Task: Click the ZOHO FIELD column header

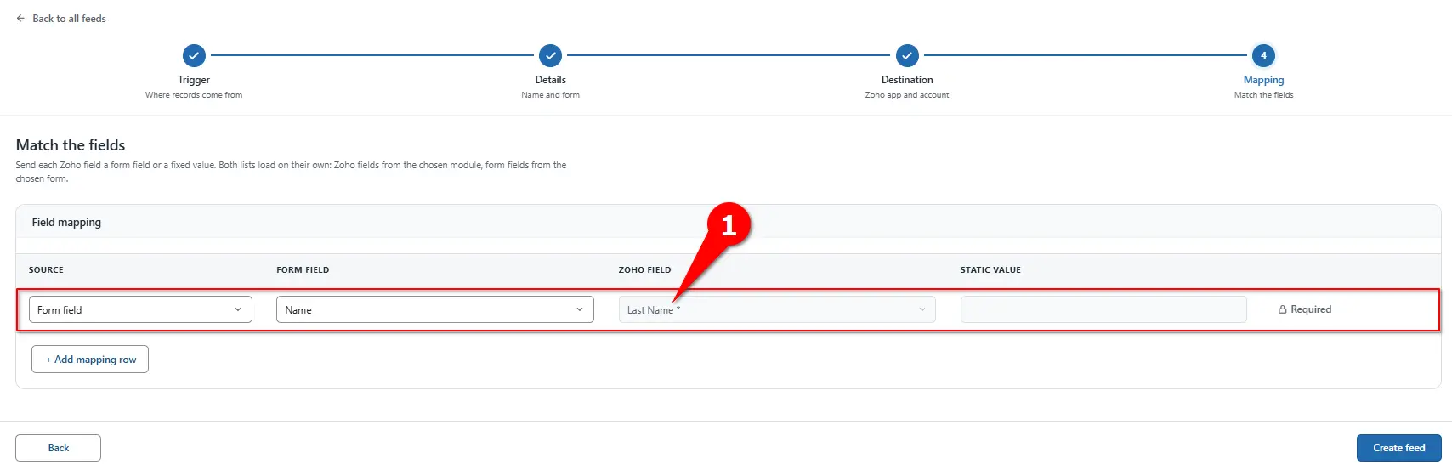Action: coord(644,270)
